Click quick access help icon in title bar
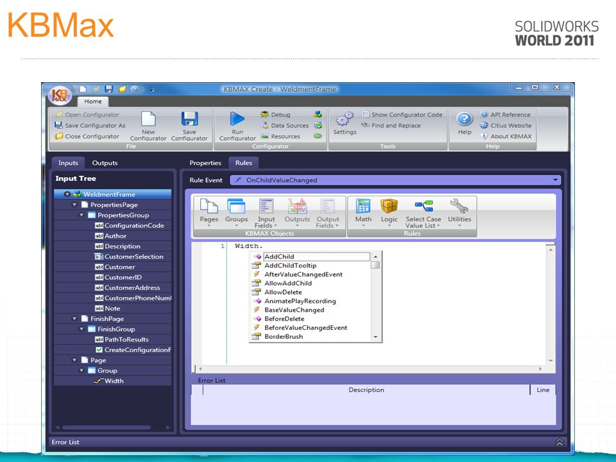This screenshot has width=616, height=462. (x=135, y=89)
